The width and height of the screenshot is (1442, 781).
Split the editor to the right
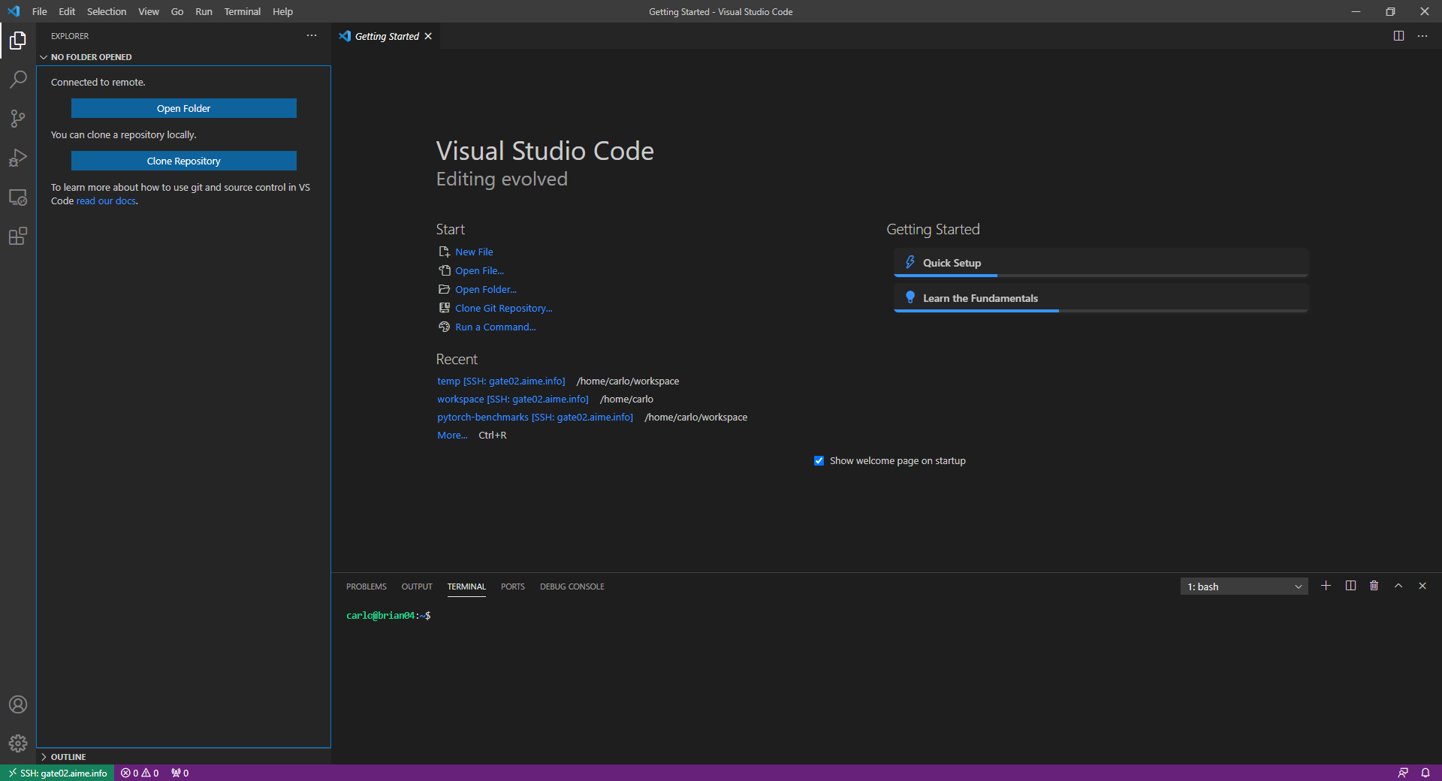coord(1398,36)
